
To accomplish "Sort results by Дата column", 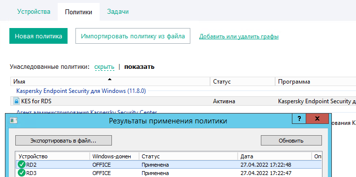I will 275,156.
